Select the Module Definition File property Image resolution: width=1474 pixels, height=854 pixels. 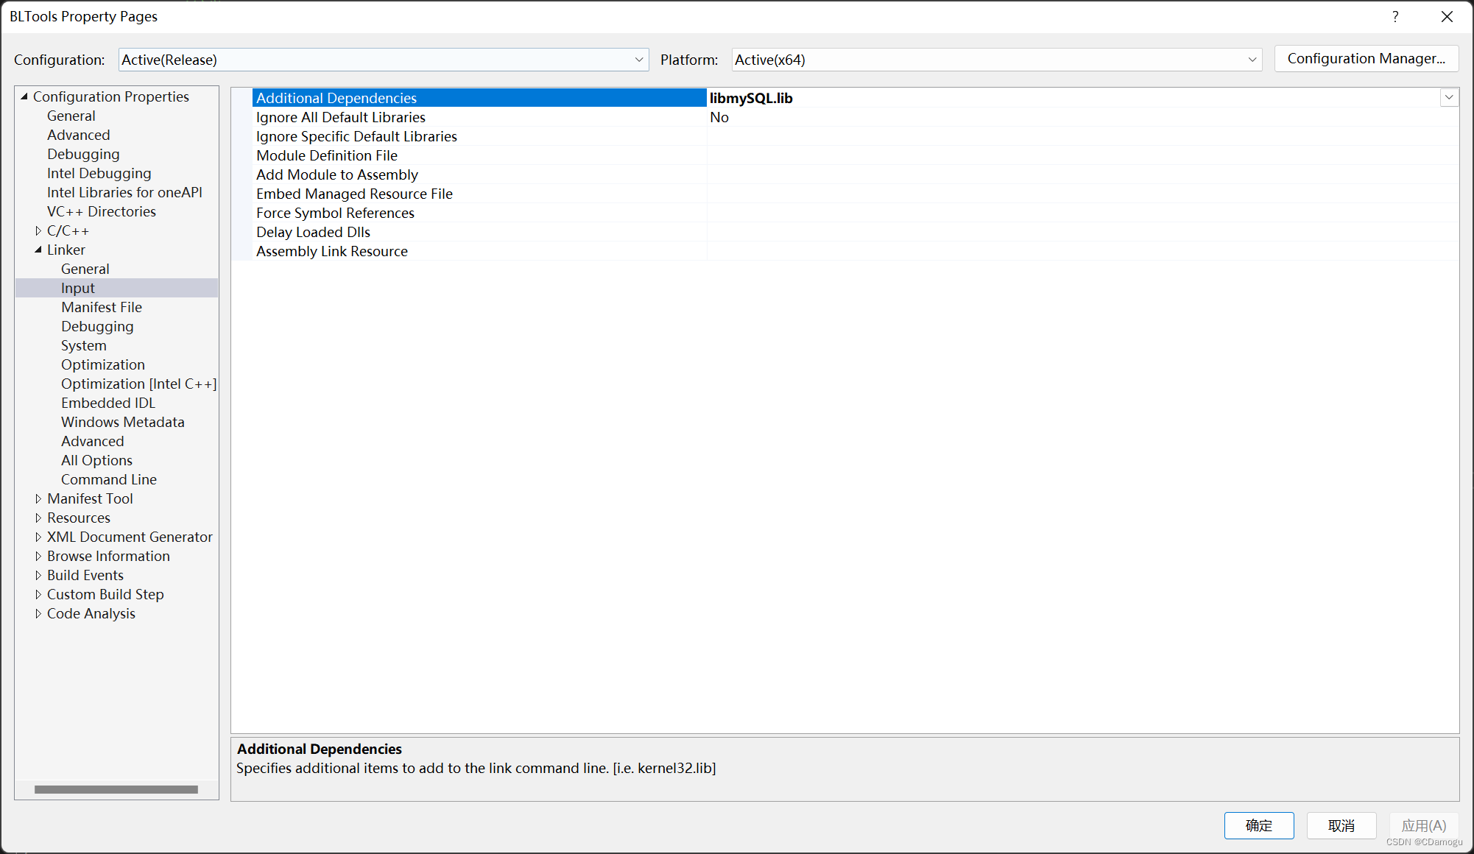tap(327, 155)
